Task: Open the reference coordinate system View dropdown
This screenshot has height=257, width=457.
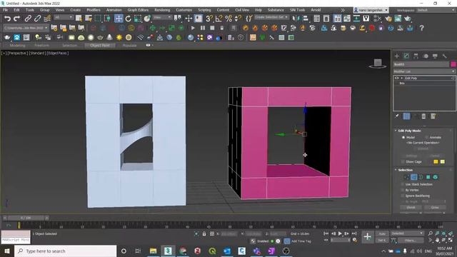Action: pyautogui.click(x=162, y=18)
